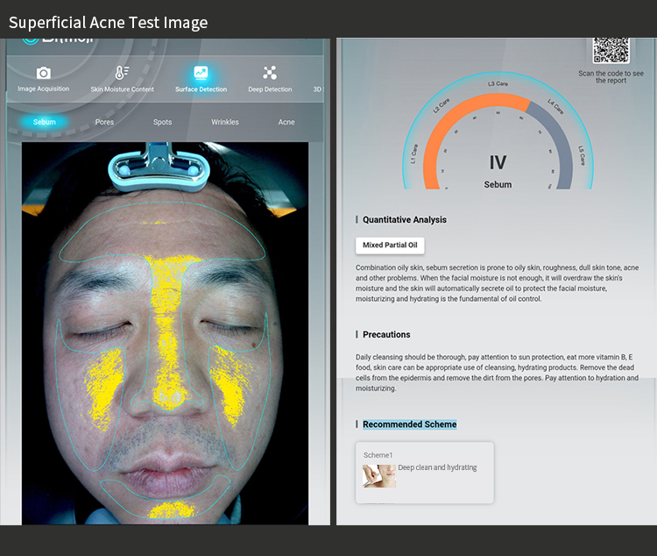Switch to the Pores tab
The width and height of the screenshot is (657, 556).
coord(104,122)
